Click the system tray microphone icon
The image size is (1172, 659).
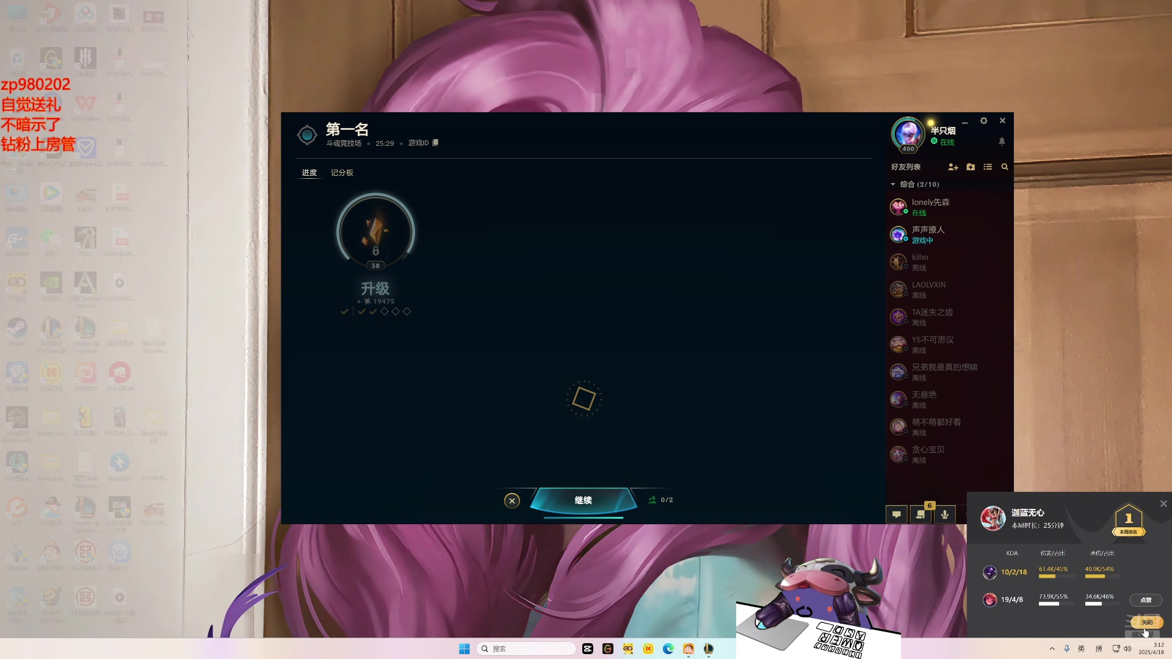(x=1066, y=649)
